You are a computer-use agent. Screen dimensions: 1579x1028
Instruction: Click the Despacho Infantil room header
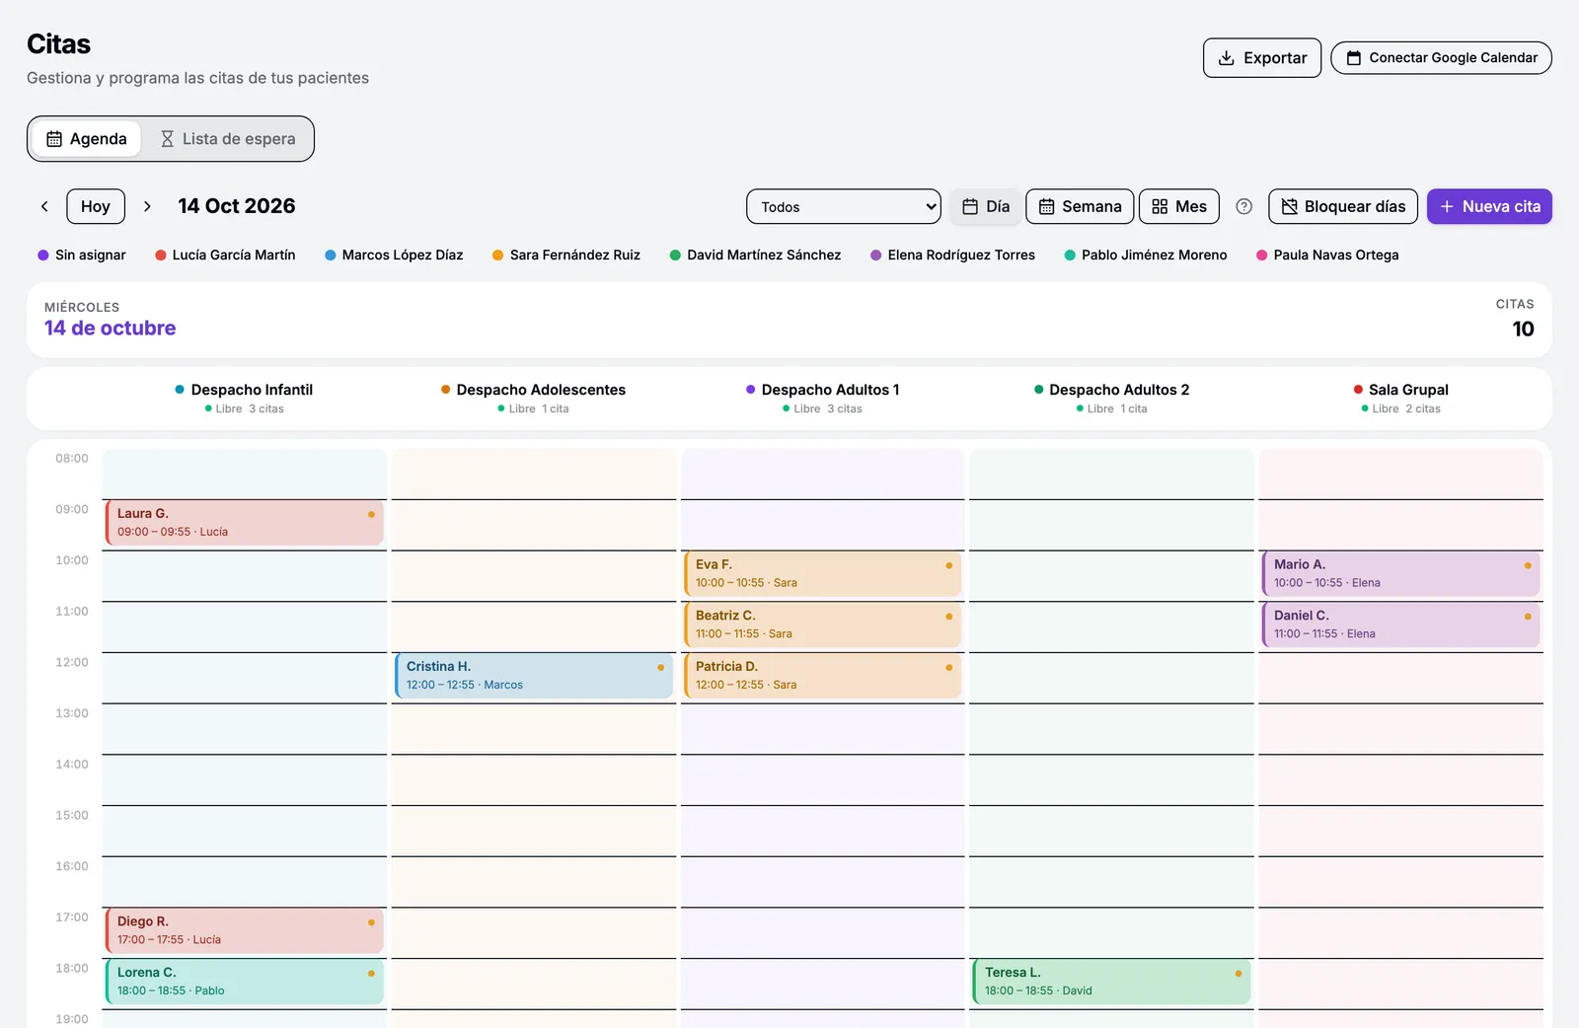pos(244,399)
